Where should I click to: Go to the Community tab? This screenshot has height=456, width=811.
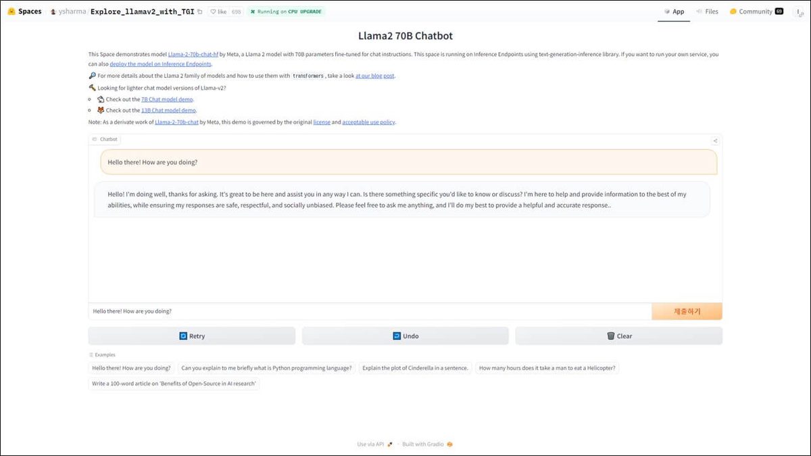point(756,11)
